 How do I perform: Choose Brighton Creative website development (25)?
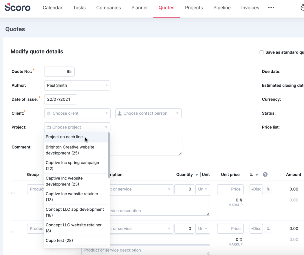point(76,150)
